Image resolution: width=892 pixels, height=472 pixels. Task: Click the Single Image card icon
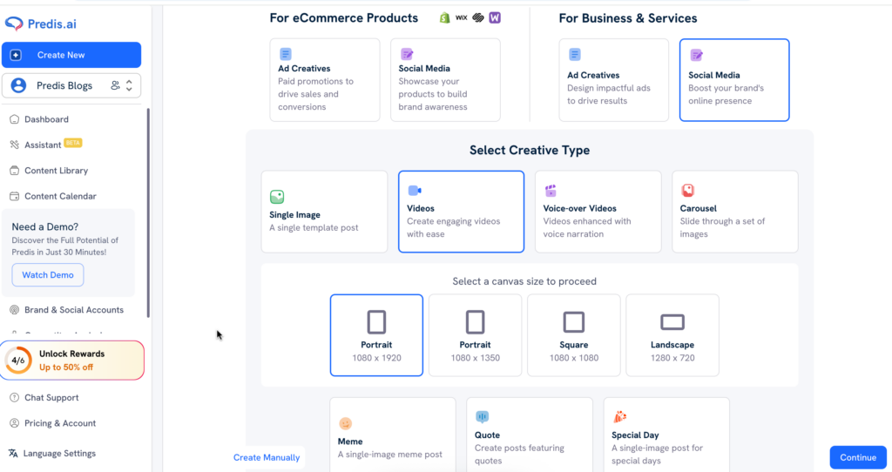277,197
